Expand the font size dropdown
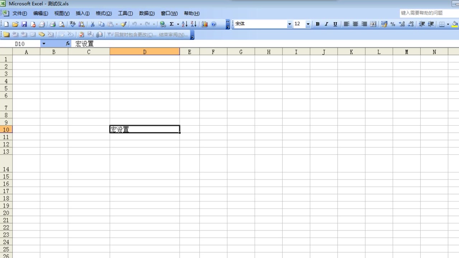 308,24
